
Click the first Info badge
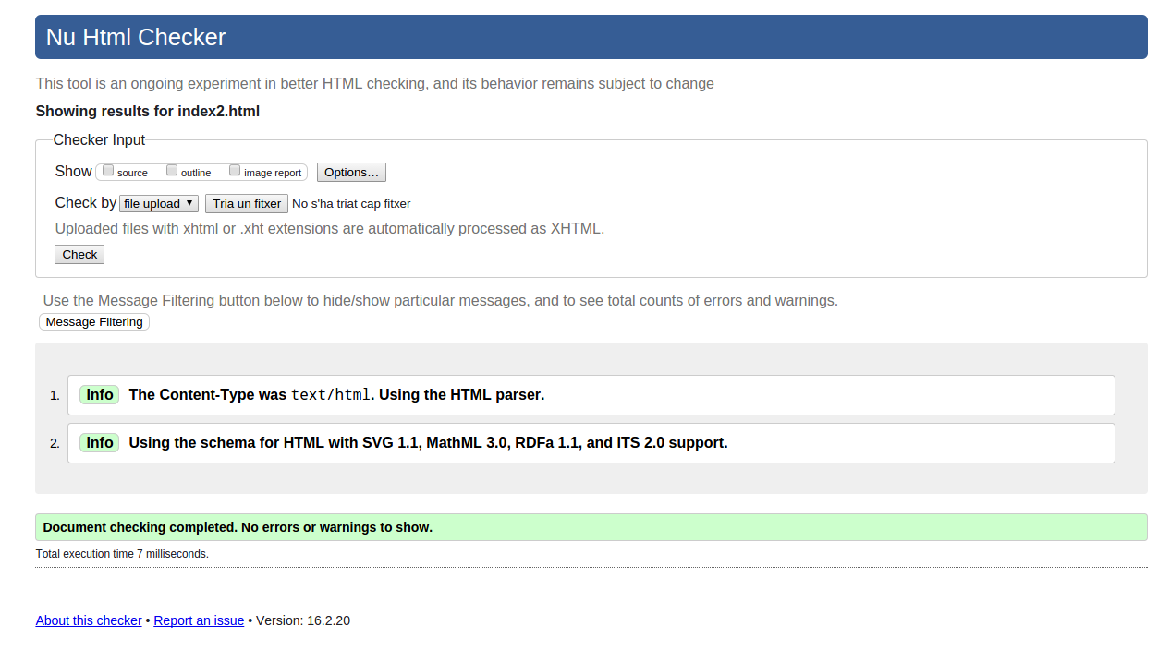99,395
